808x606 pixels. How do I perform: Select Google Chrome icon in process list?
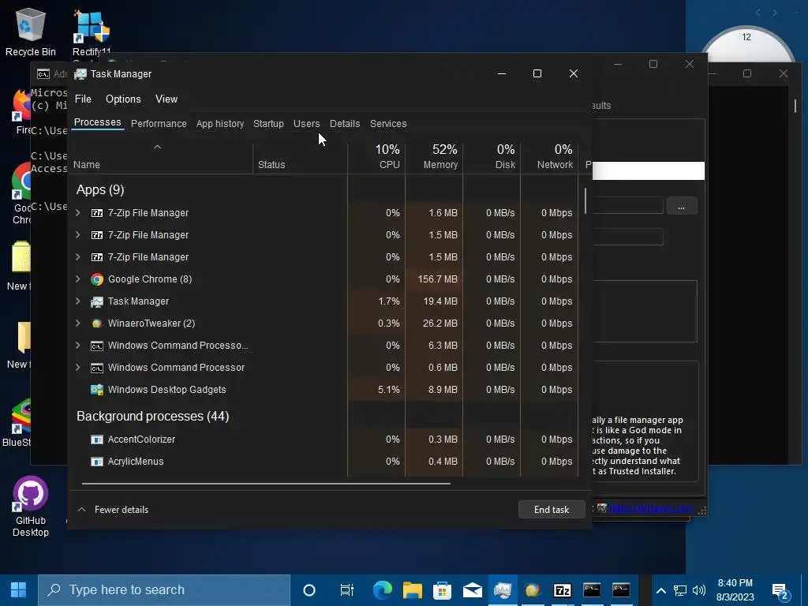(x=97, y=279)
